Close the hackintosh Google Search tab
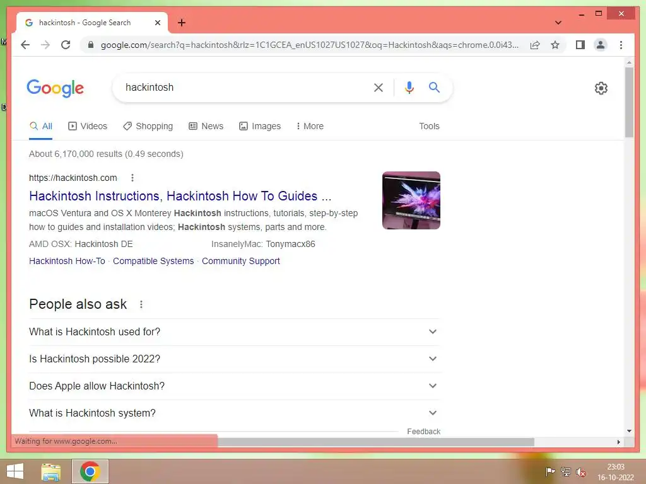 (157, 23)
